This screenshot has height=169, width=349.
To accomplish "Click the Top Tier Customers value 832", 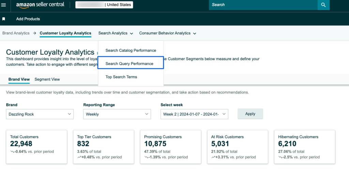I will (x=83, y=144).
